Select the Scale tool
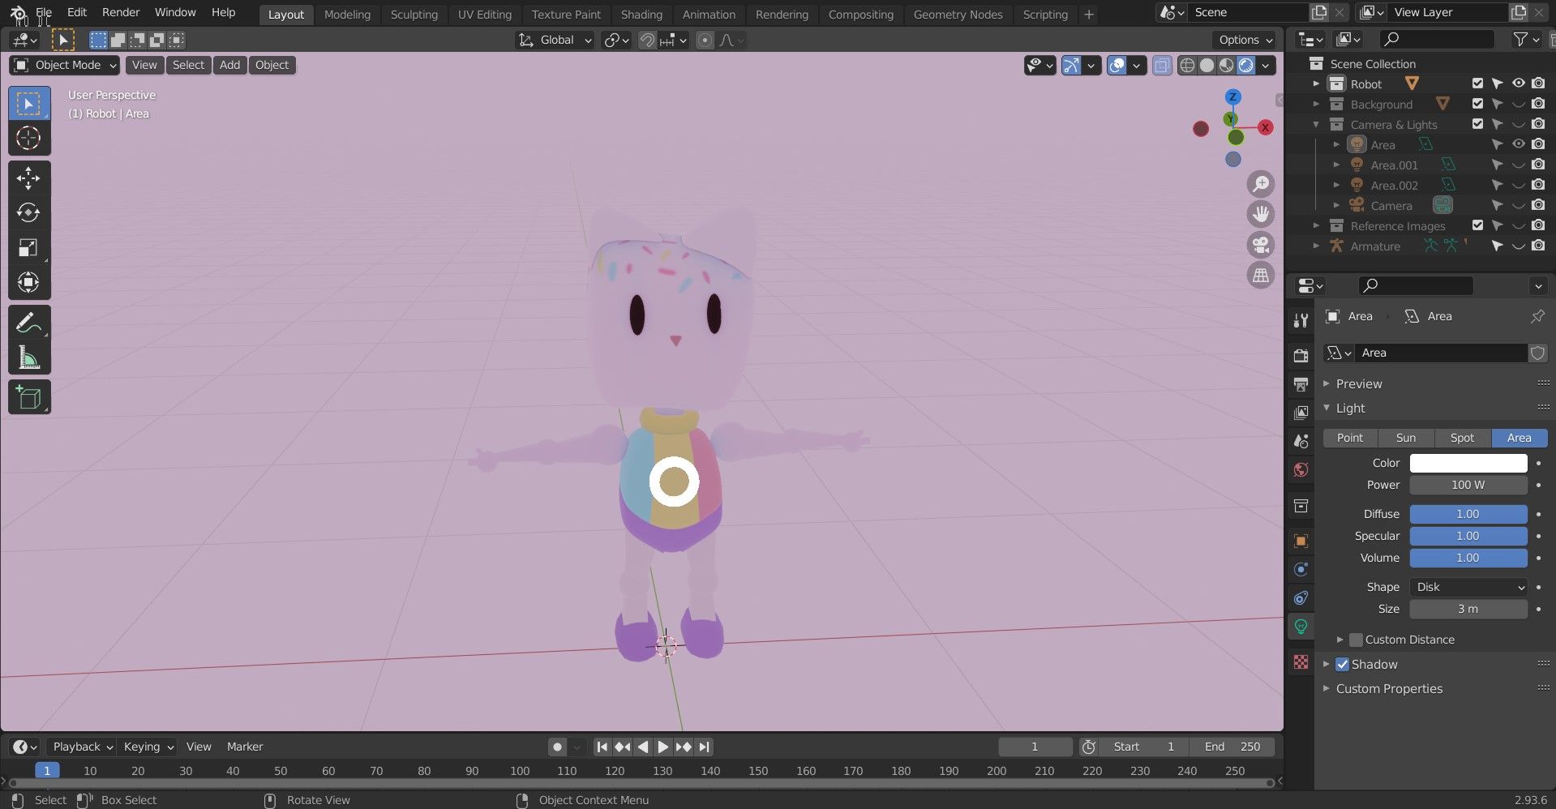 coord(28,248)
